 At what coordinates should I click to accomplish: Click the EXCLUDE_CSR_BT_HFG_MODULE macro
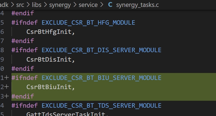88,22
